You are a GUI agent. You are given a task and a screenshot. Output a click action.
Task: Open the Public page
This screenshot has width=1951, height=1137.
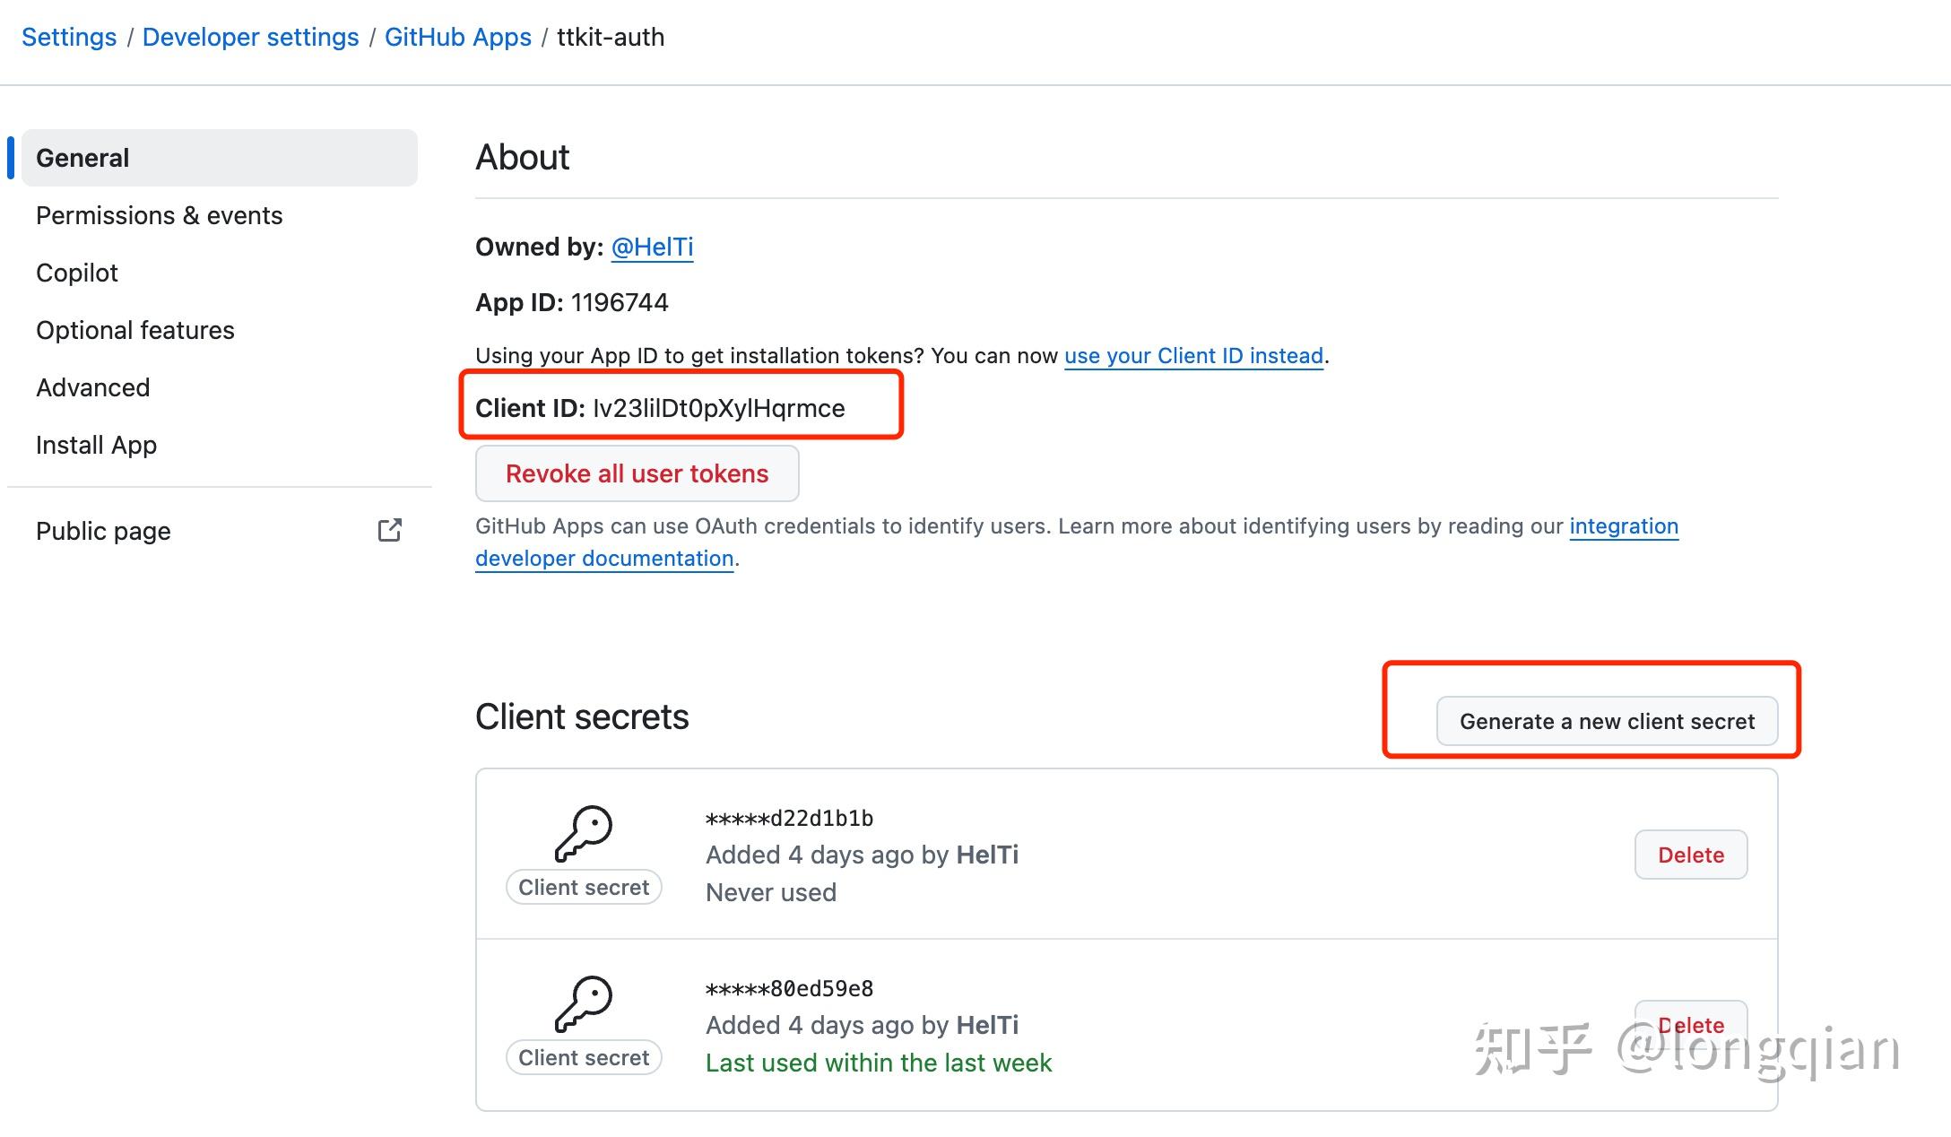[103, 531]
